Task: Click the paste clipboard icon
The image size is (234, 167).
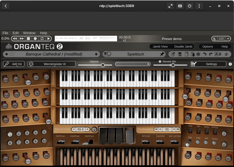Action: coord(193,54)
